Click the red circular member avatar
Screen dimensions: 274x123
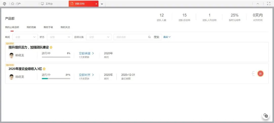coord(260,74)
